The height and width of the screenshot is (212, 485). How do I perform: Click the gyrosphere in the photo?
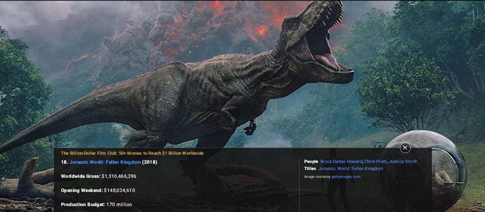(x=425, y=169)
